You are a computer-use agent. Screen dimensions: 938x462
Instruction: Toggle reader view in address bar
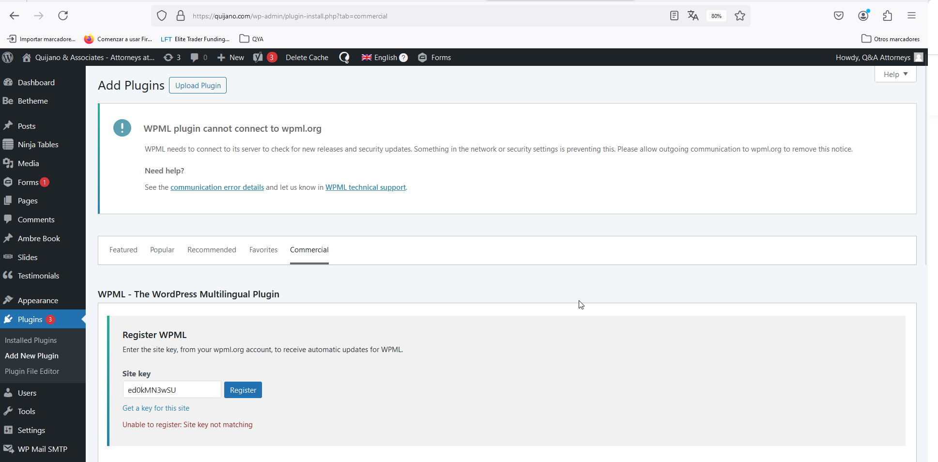point(674,16)
